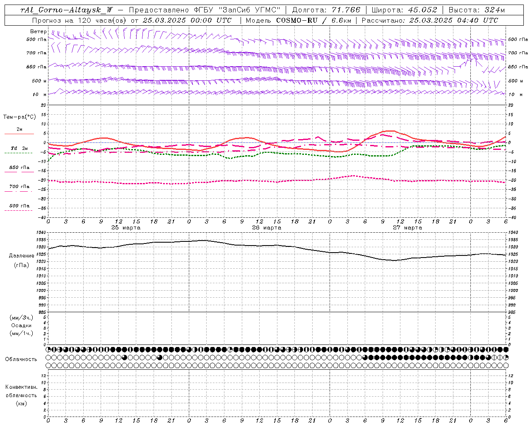
Task: Click the (км) convective cloud unit label
Action: 21,403
